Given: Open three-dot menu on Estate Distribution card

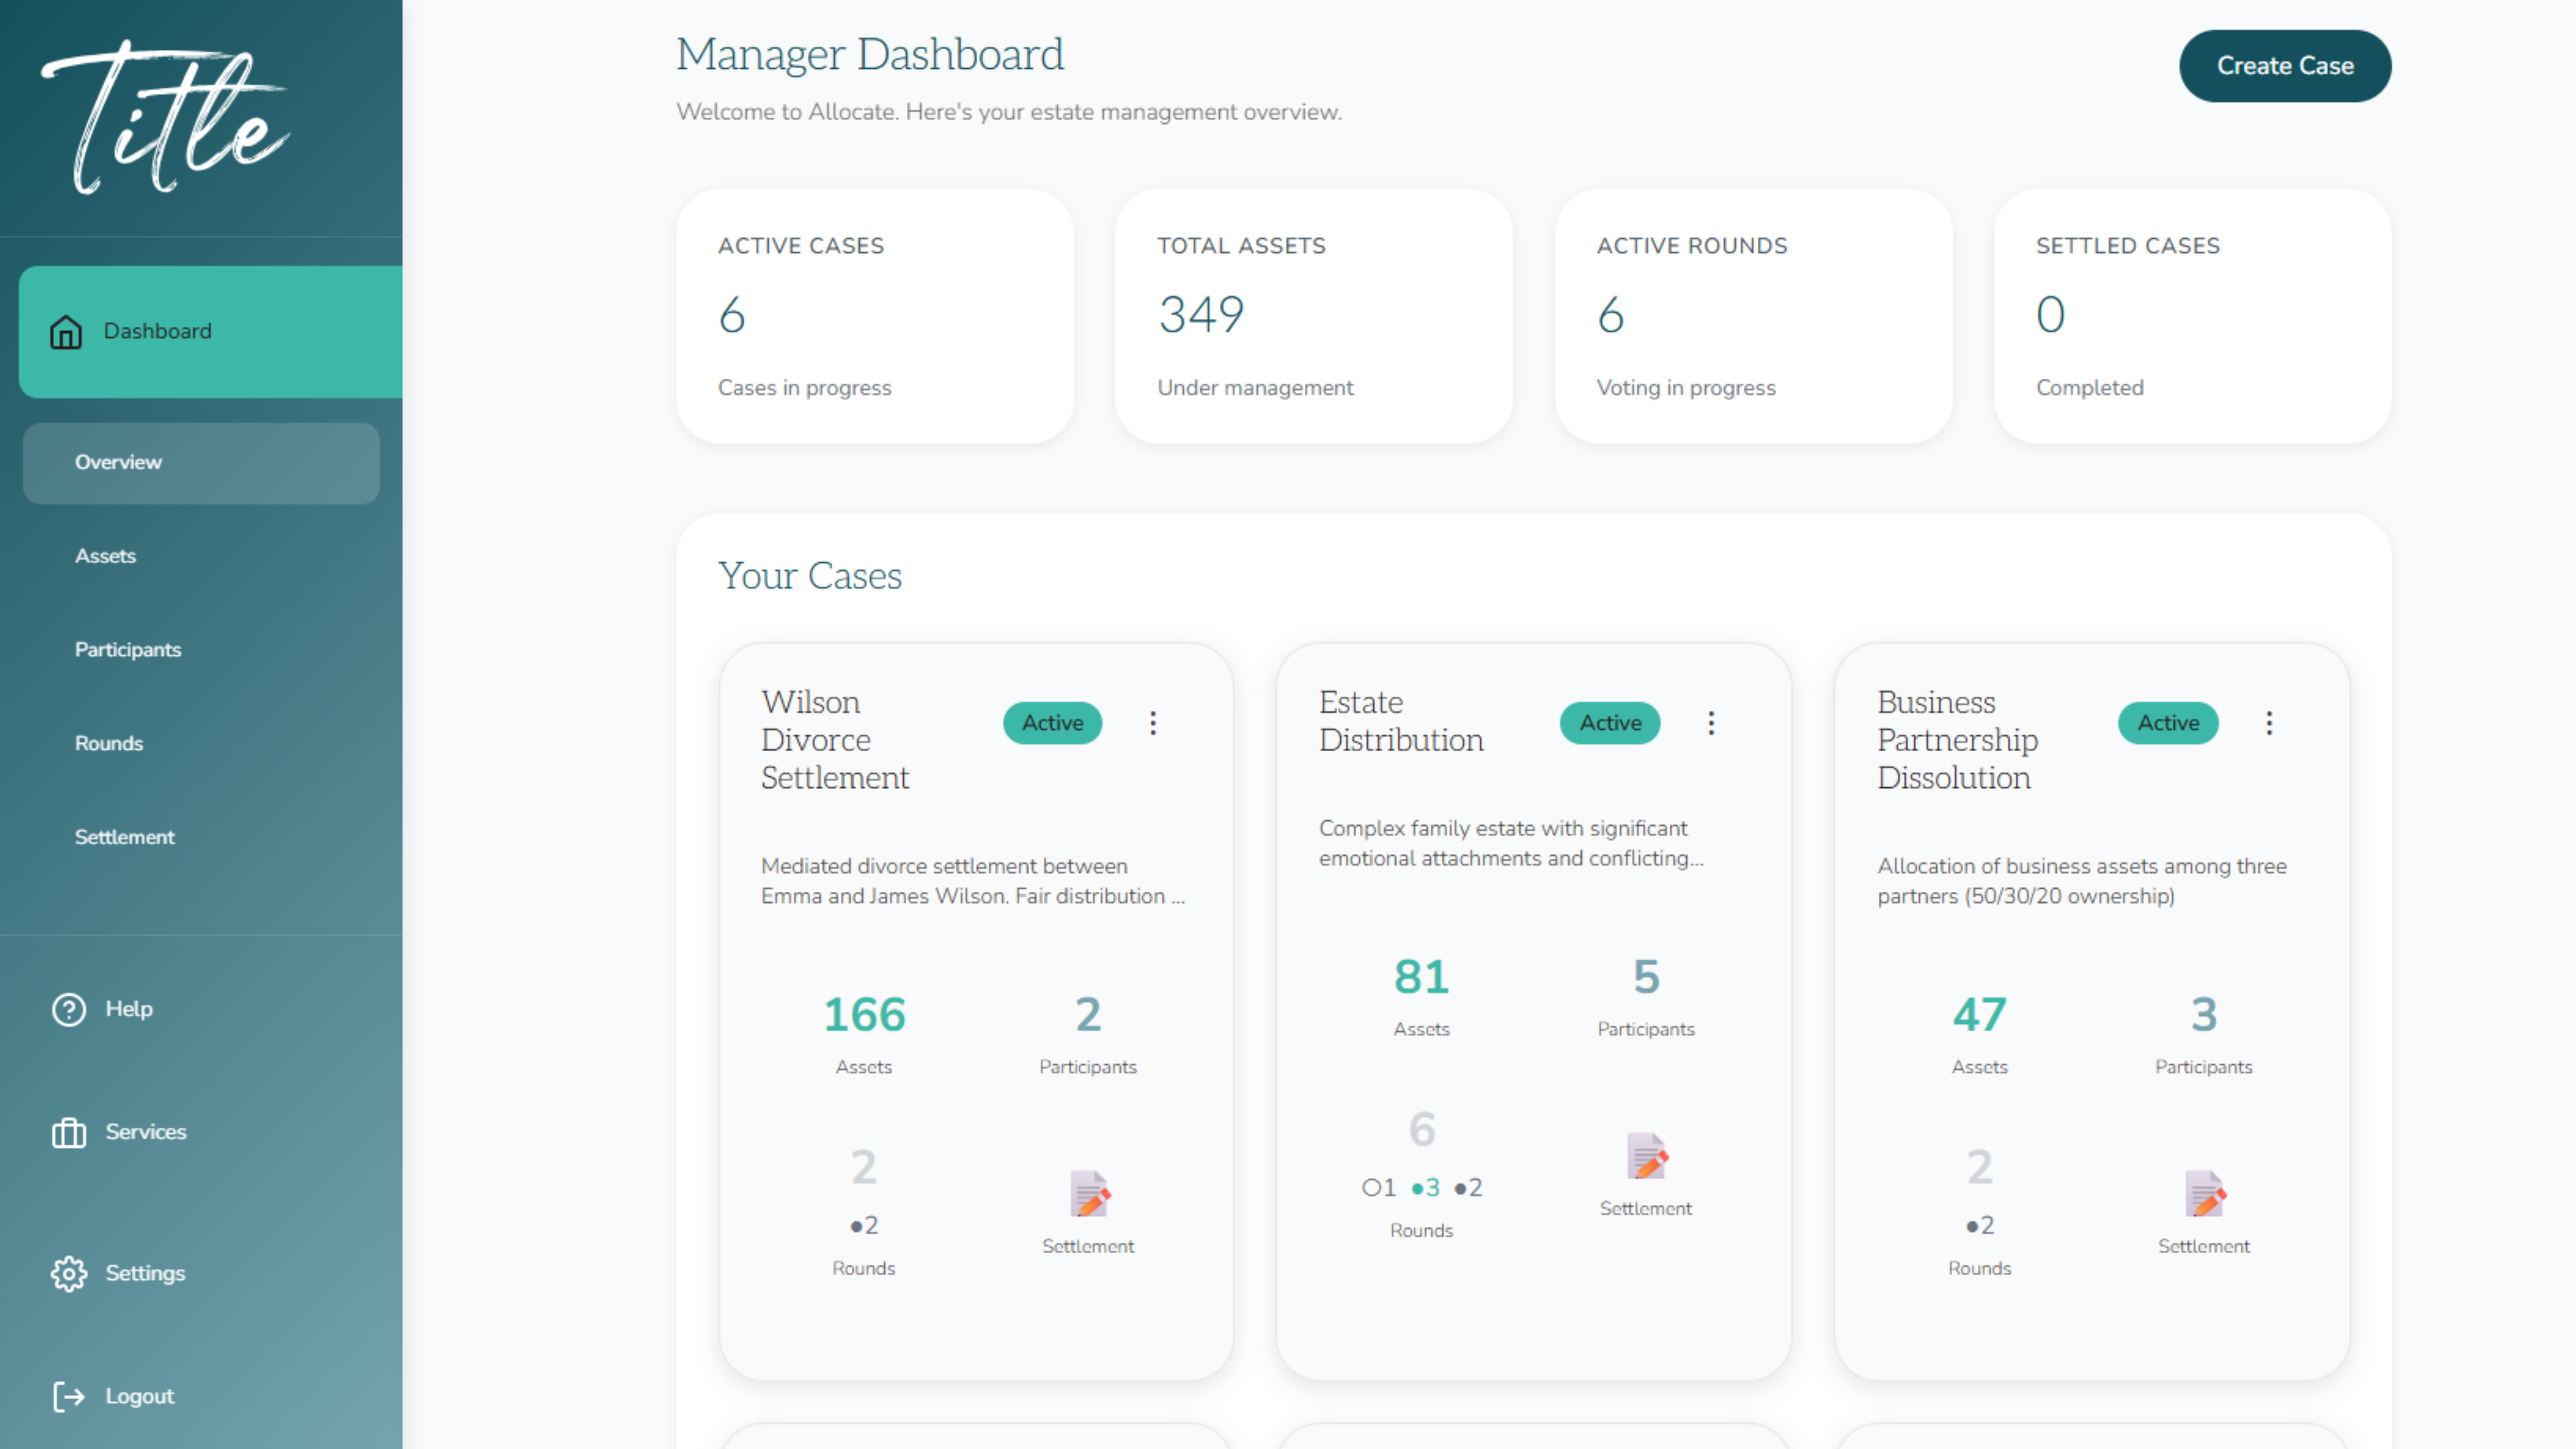Looking at the screenshot, I should (x=1711, y=723).
